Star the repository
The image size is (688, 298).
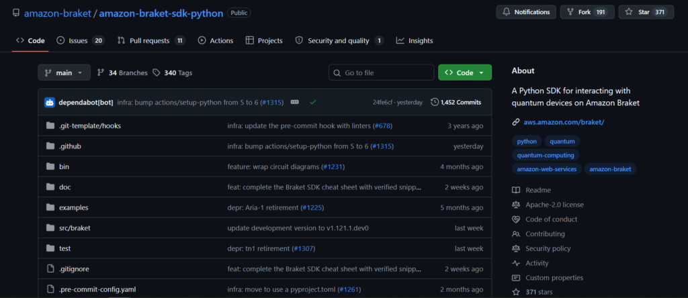coord(646,12)
